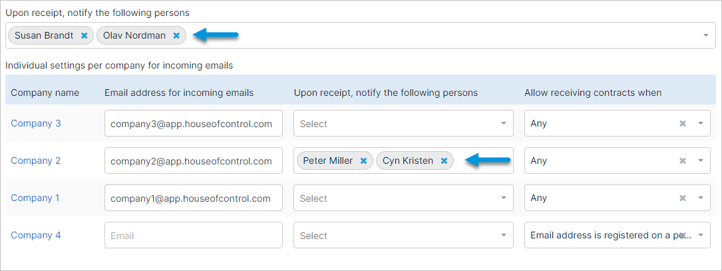This screenshot has height=271, width=722.
Task: Remove Olav Nordman tag
Action: coord(176,35)
